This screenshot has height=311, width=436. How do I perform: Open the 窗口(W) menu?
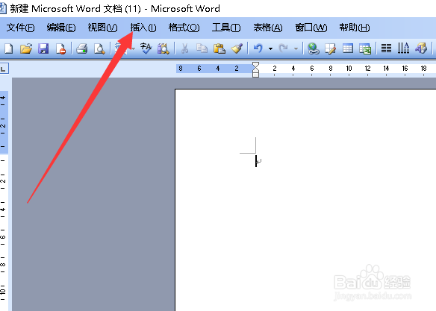[311, 28]
